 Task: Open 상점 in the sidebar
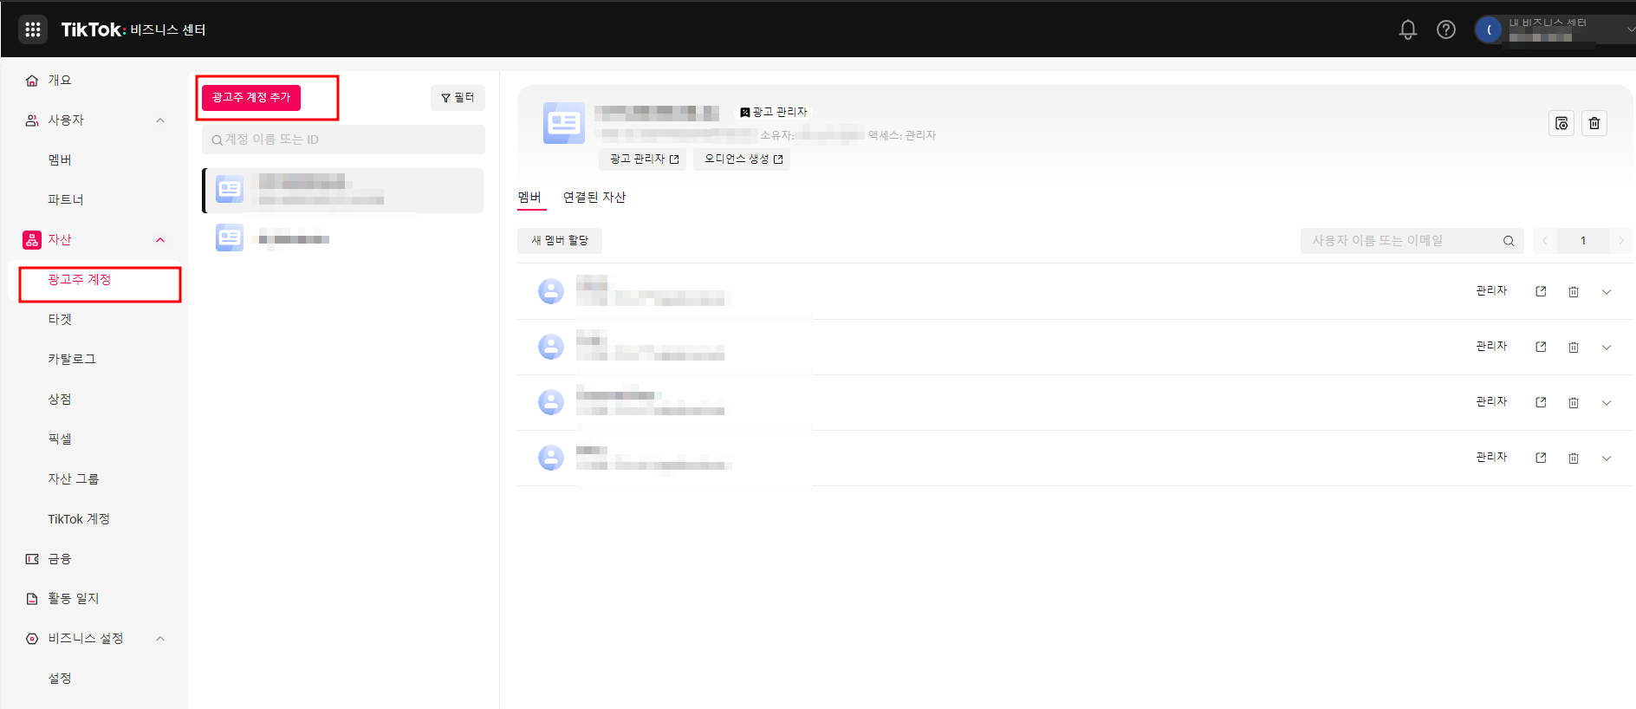click(x=60, y=400)
